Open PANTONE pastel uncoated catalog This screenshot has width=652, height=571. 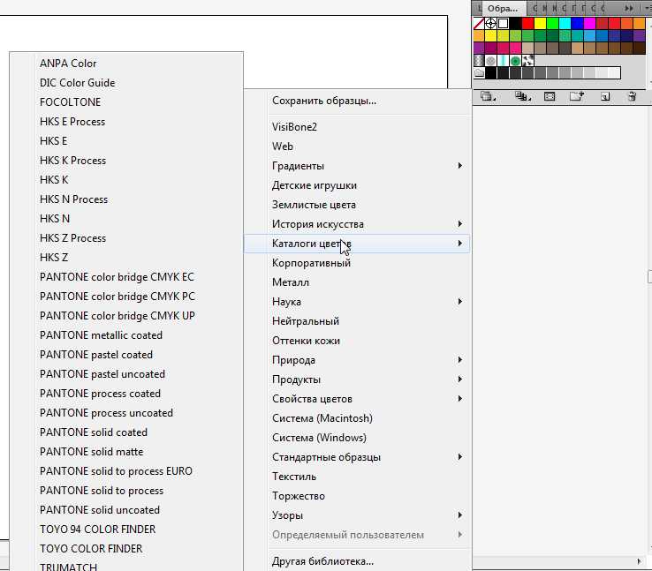126,374
